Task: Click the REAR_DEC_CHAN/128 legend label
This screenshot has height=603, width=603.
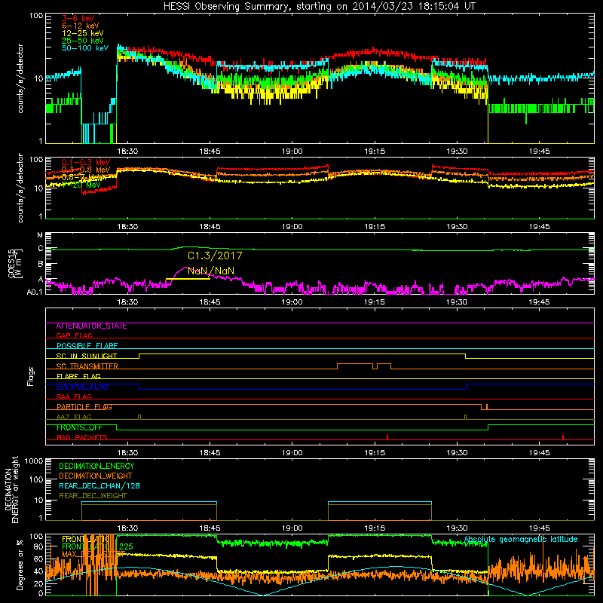Action: click(x=99, y=485)
